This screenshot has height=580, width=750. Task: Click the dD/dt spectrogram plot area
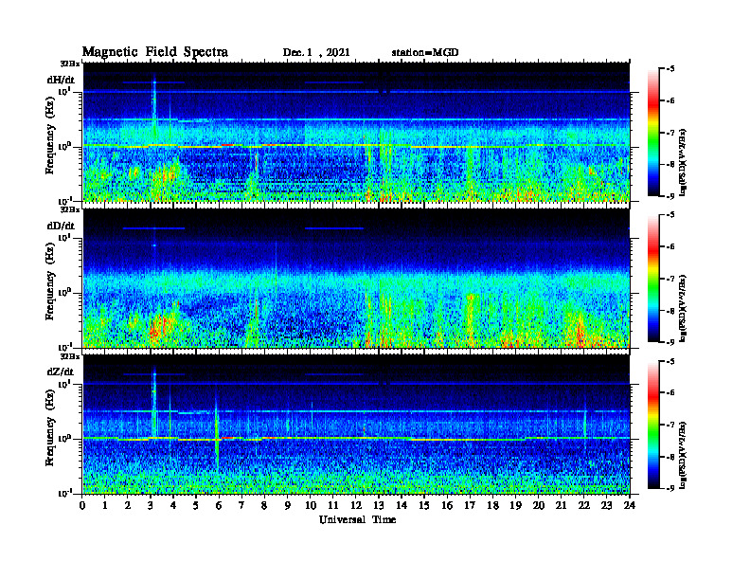(x=356, y=278)
